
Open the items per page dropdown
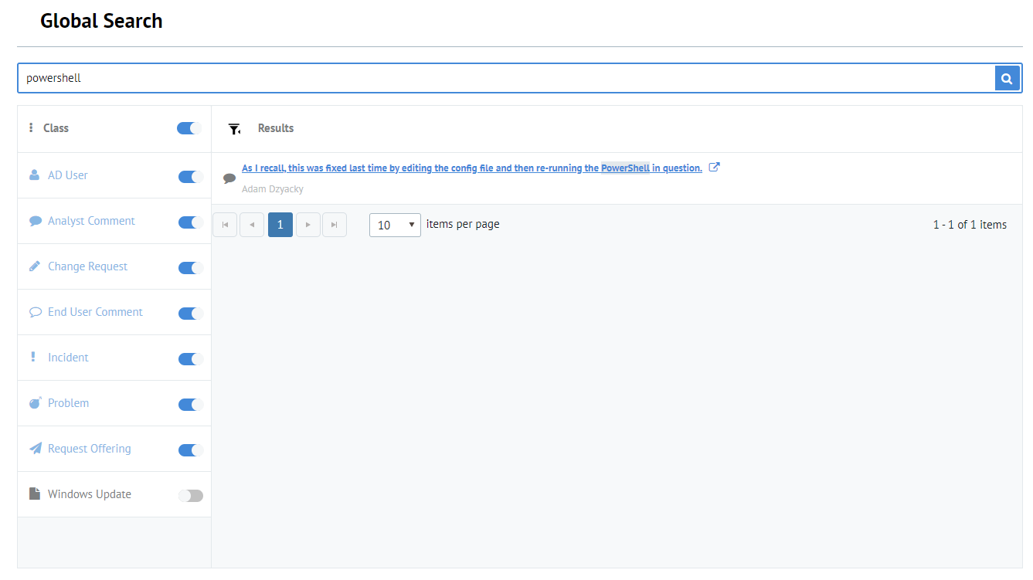click(x=395, y=224)
